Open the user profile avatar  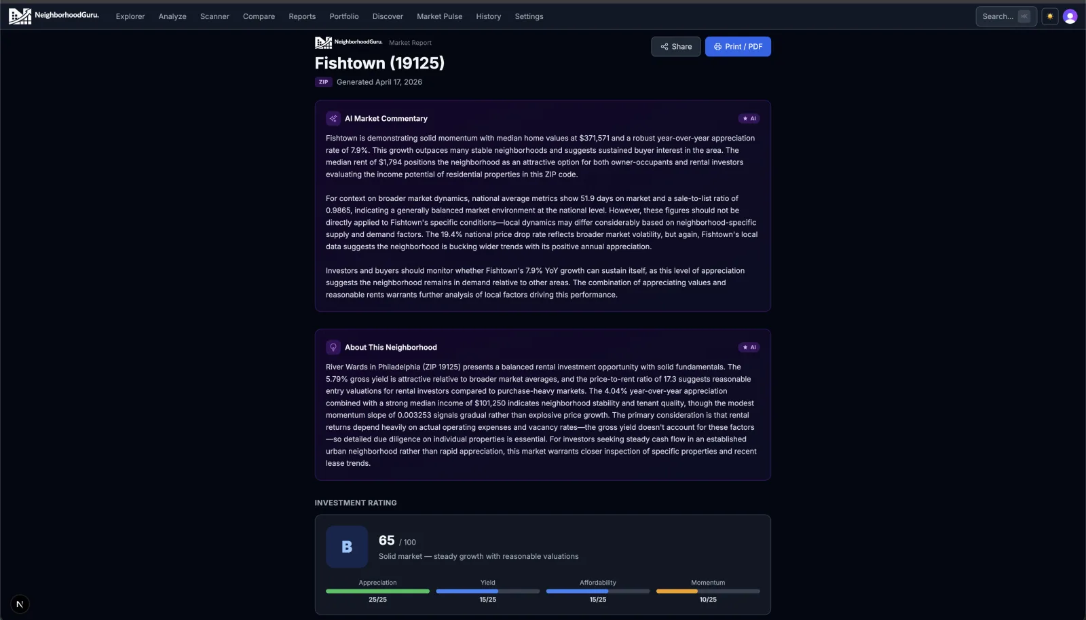(x=1070, y=16)
